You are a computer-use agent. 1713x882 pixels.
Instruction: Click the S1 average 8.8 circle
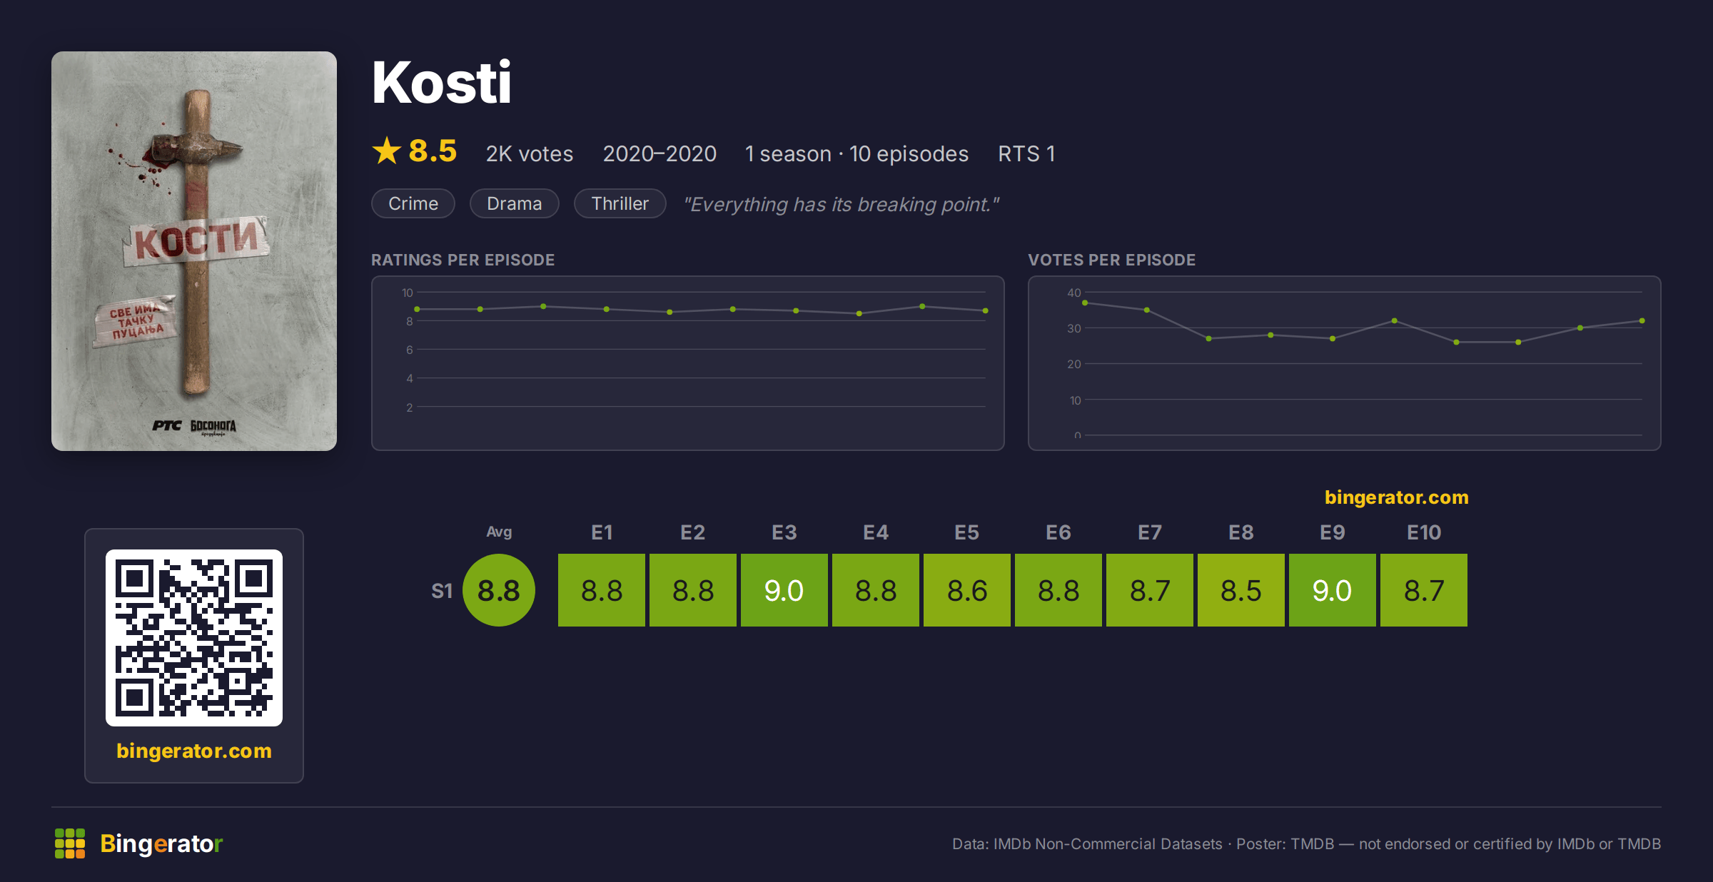tap(499, 590)
